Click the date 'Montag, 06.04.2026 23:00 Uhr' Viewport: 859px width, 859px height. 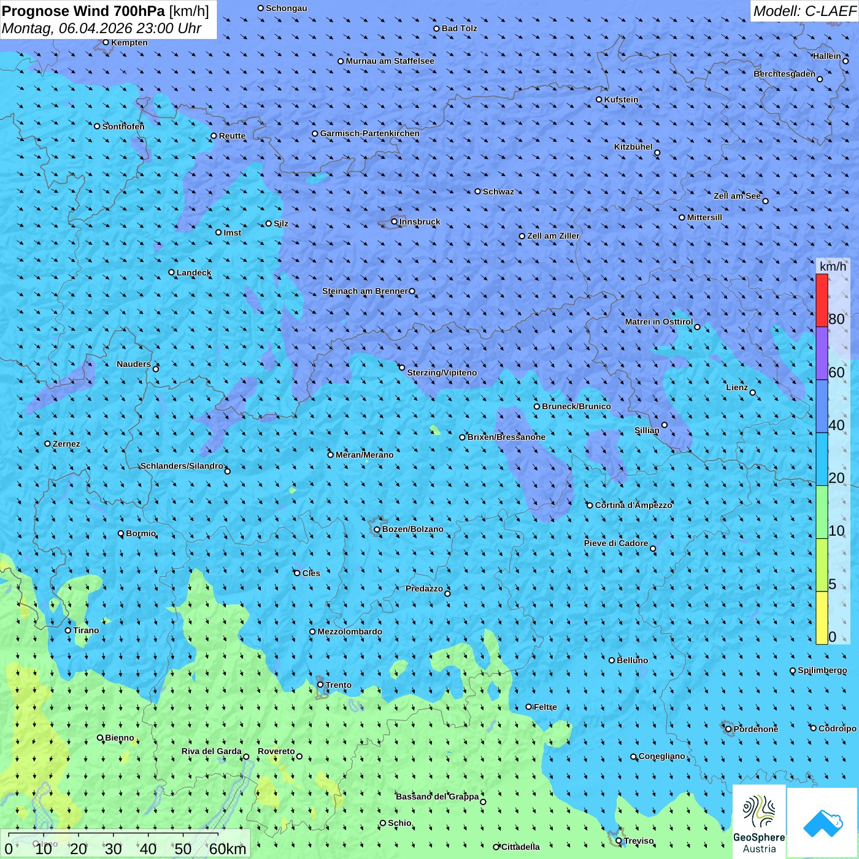coord(102,28)
